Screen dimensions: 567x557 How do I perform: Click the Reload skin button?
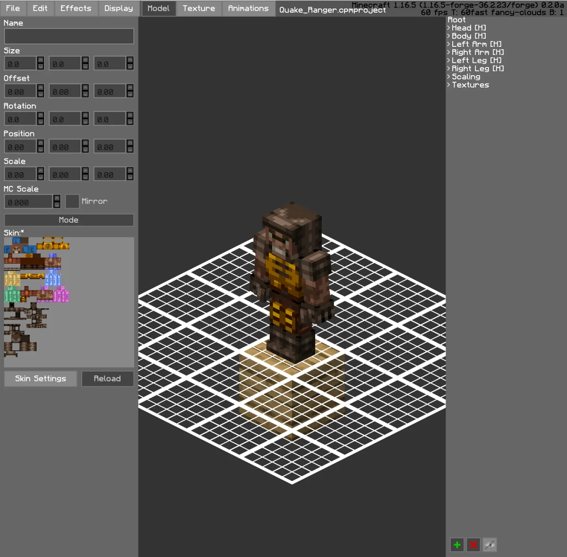tap(107, 379)
